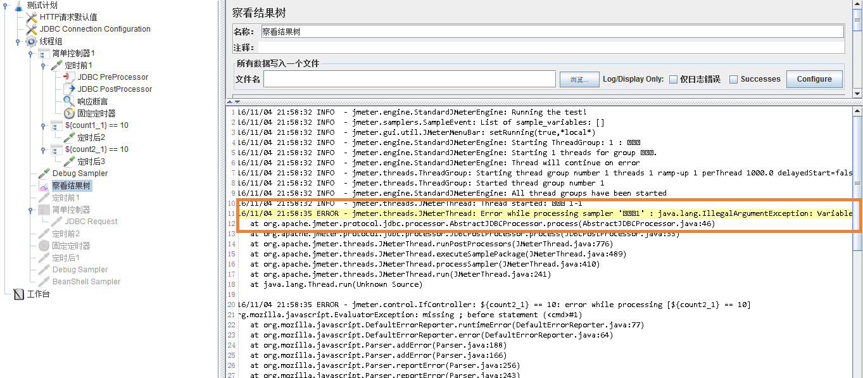Enable the 仅日志错误 checkbox

(x=674, y=79)
